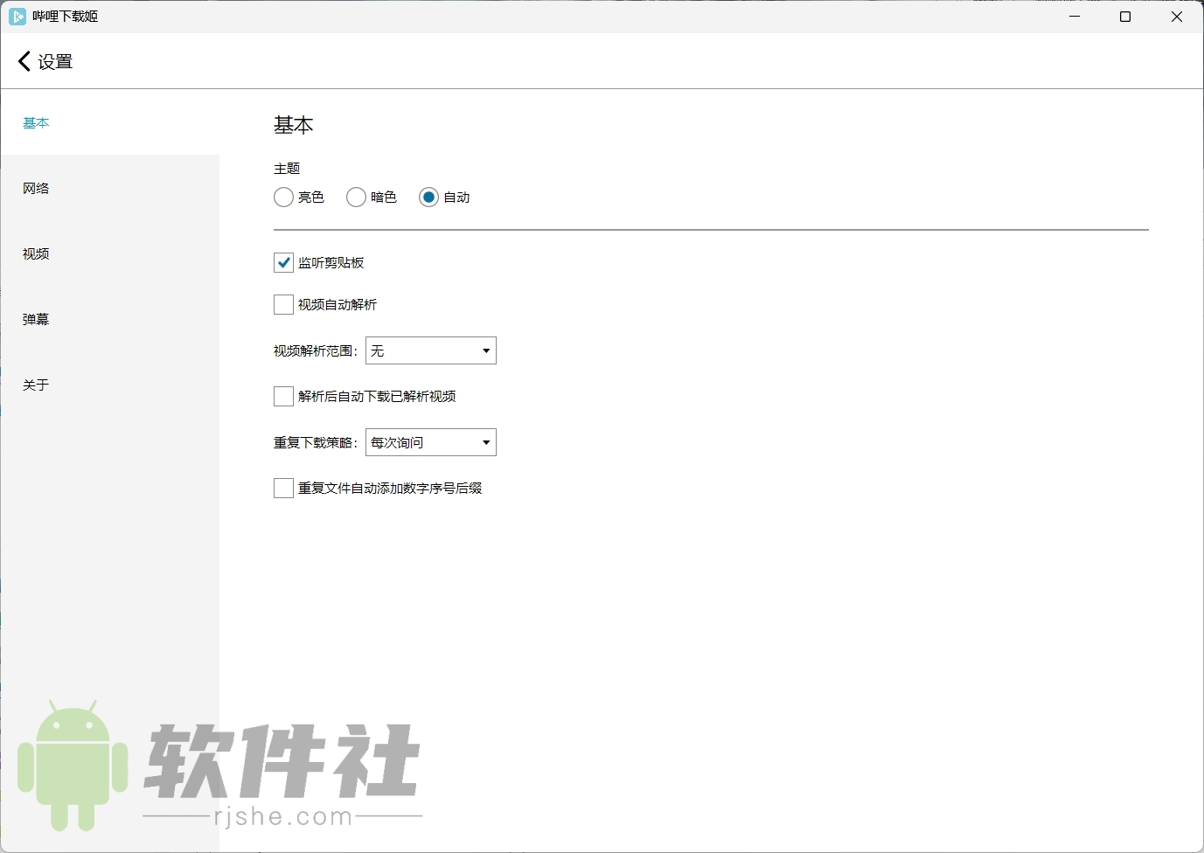Open the 关于 about section

click(x=35, y=385)
